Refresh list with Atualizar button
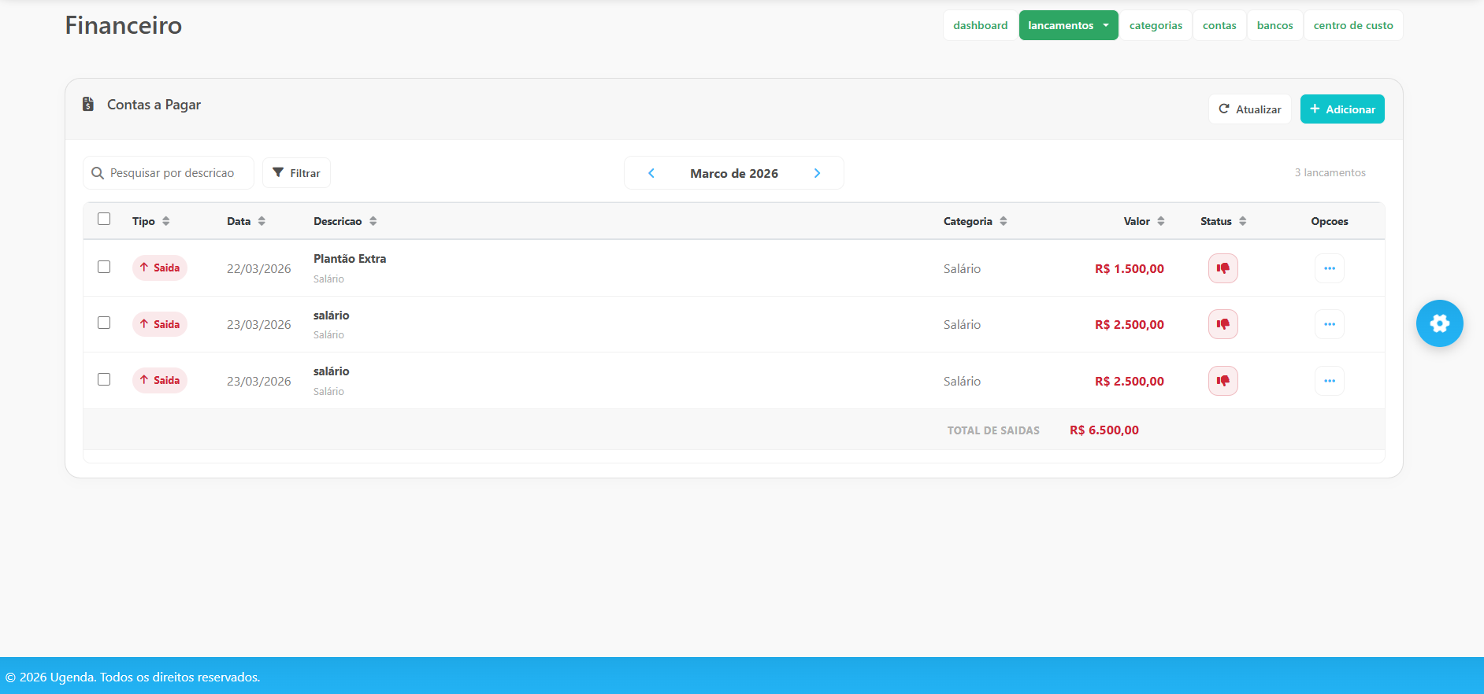The width and height of the screenshot is (1484, 694). pyautogui.click(x=1249, y=109)
